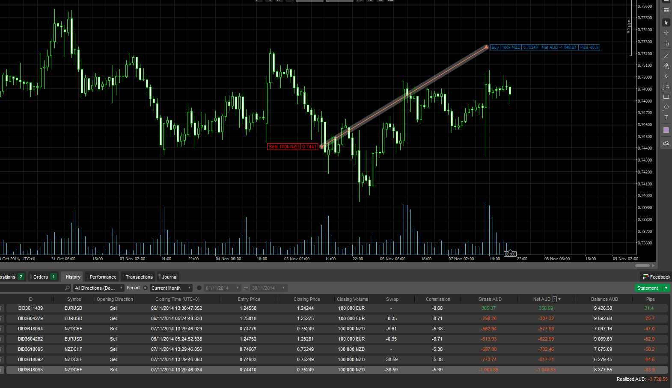Sort by the Commission column header
Image resolution: width=672 pixels, height=388 pixels.
pos(438,299)
